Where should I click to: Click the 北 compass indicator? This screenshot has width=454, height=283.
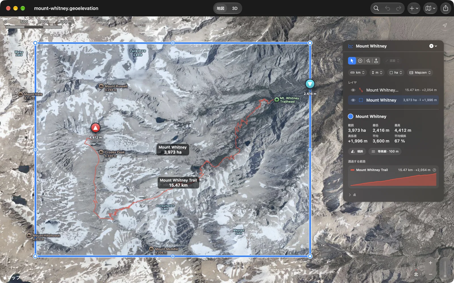coord(416,274)
